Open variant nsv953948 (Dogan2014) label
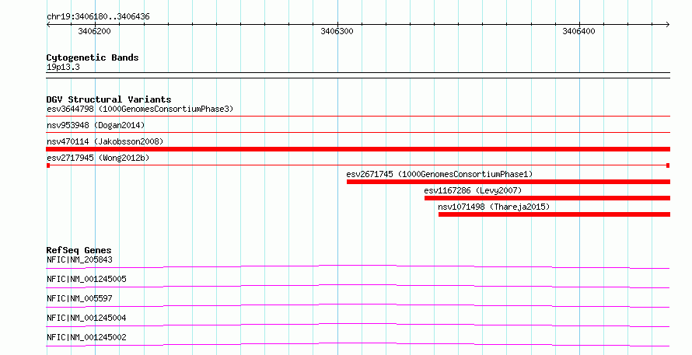This screenshot has height=355, width=692. [x=96, y=125]
